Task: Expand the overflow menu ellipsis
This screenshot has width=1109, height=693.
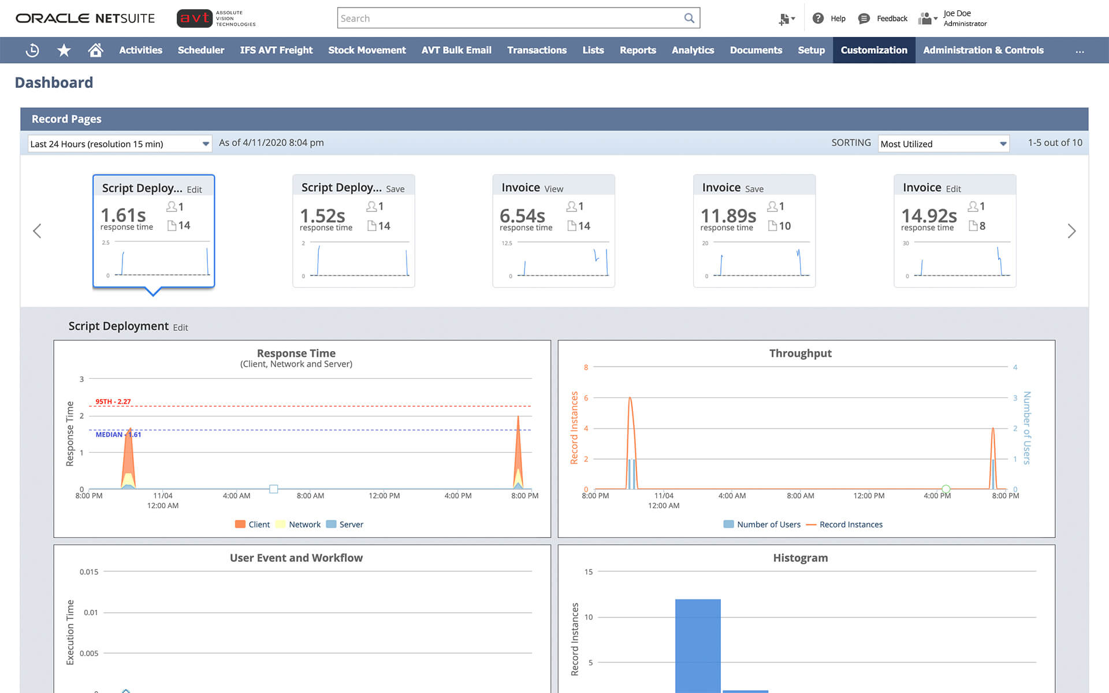Action: click(x=1080, y=51)
